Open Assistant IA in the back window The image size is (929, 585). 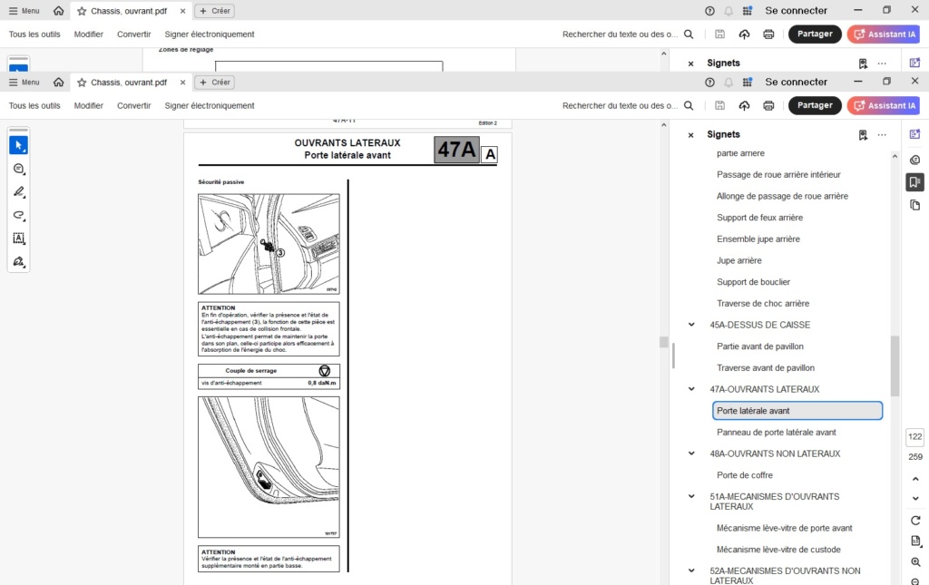point(884,34)
